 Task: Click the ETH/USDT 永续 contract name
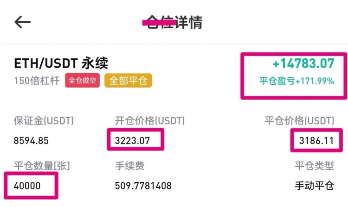[x=61, y=63]
